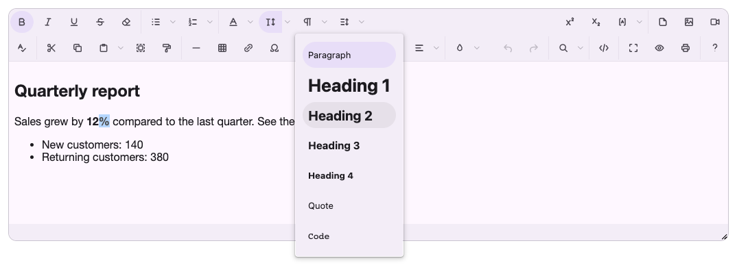Screen dimensions: 737x265
Task: Toggle strikethrough formatting
Action: coord(100,22)
